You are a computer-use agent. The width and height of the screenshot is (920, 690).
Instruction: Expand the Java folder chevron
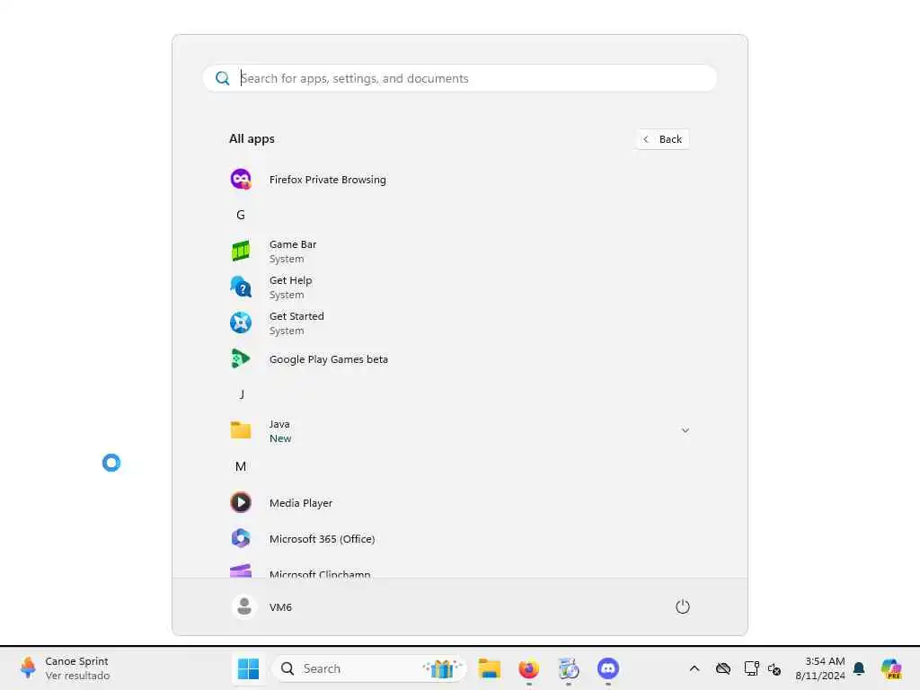click(685, 430)
